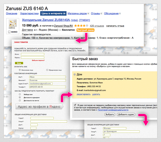
Task: Click the 'Логин' input field
Action: point(33,54)
